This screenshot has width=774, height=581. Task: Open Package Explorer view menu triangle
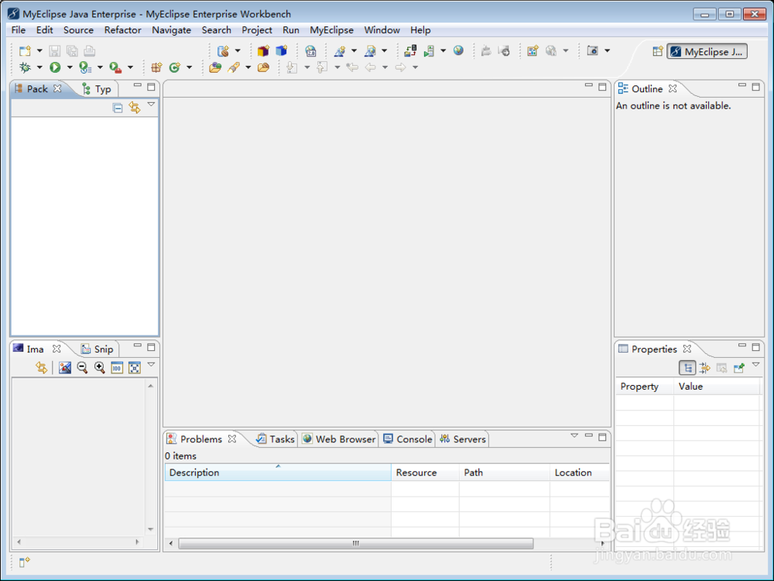(x=152, y=105)
